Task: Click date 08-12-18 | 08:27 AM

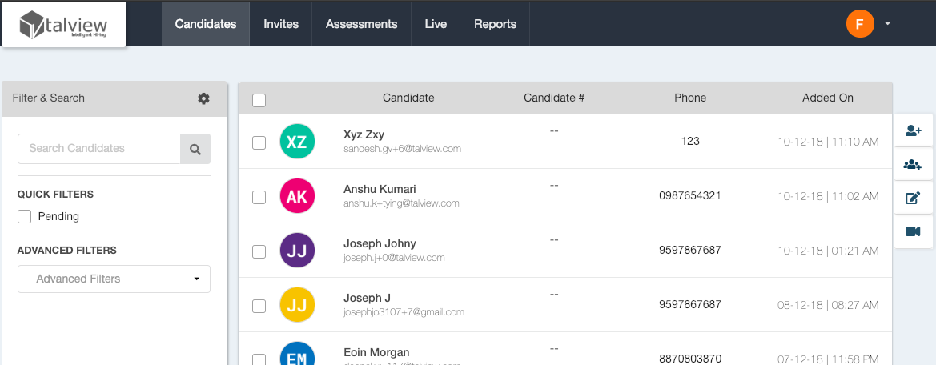Action: pos(828,305)
